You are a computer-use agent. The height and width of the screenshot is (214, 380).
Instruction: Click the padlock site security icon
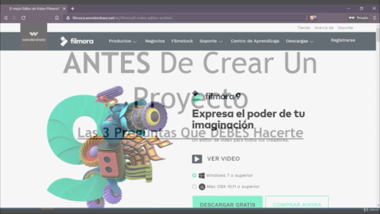coord(68,18)
